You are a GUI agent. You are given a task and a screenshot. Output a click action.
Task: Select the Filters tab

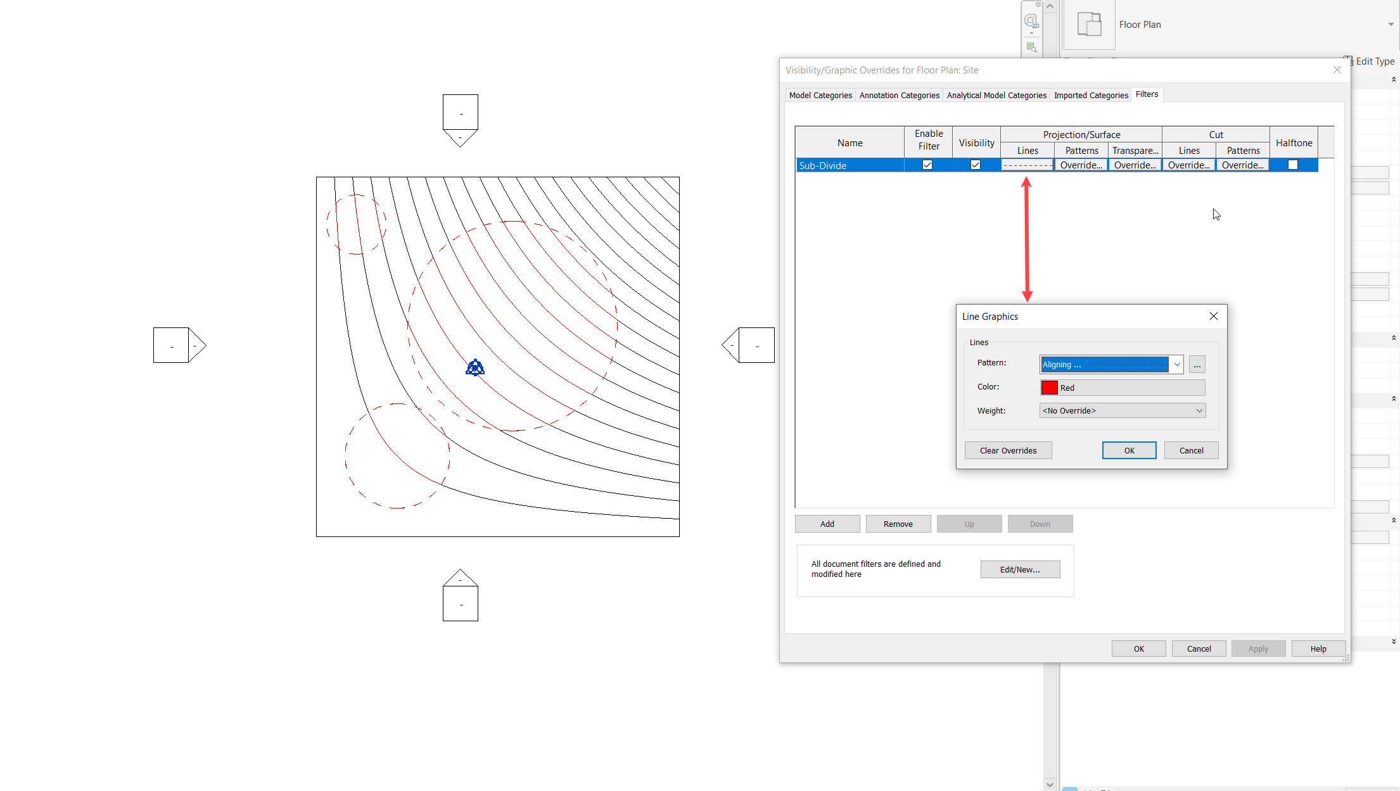click(x=1147, y=94)
